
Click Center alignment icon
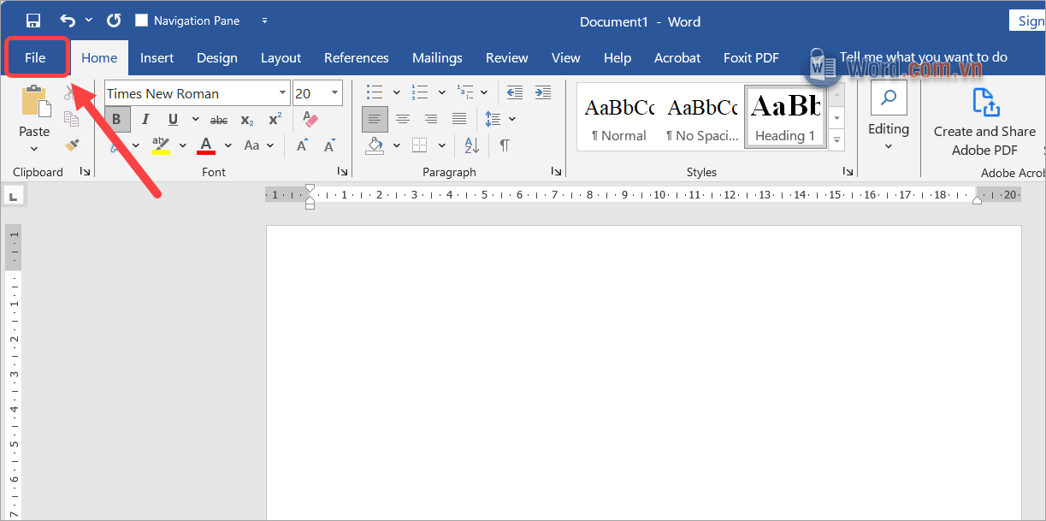click(403, 119)
